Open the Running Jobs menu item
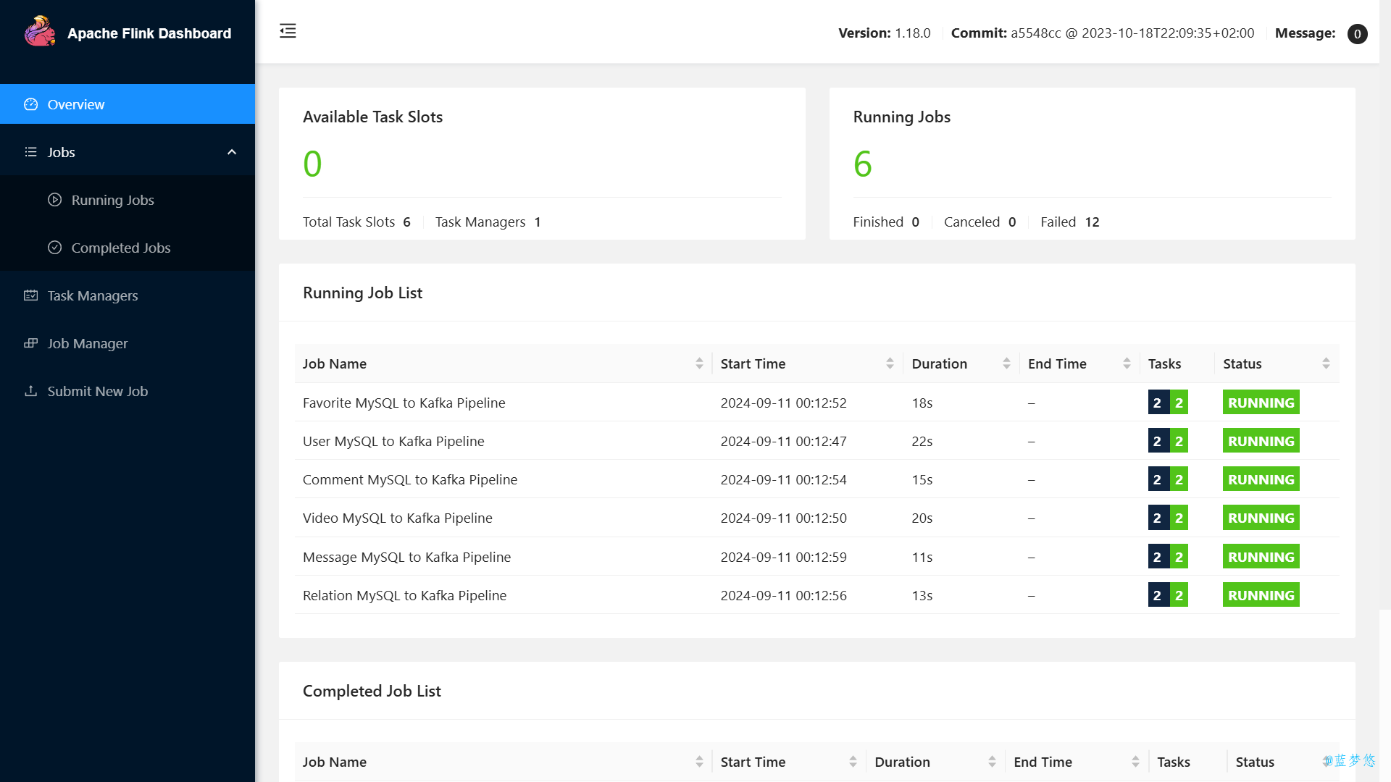Screen dimensions: 1391x782 (128, 200)
